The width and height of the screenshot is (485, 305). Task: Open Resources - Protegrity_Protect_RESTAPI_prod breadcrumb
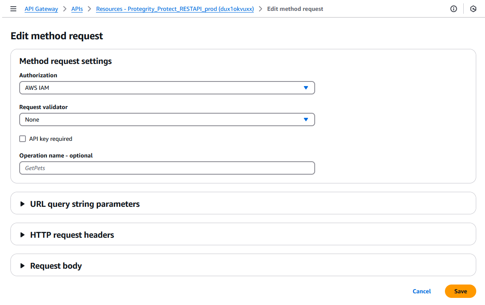(x=175, y=9)
